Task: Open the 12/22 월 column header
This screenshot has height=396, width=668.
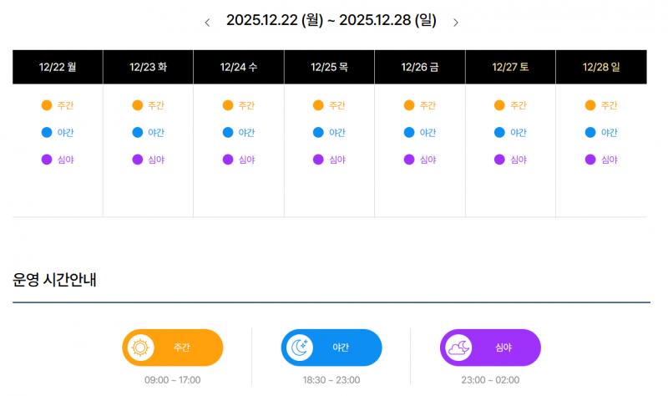Action: click(x=58, y=67)
